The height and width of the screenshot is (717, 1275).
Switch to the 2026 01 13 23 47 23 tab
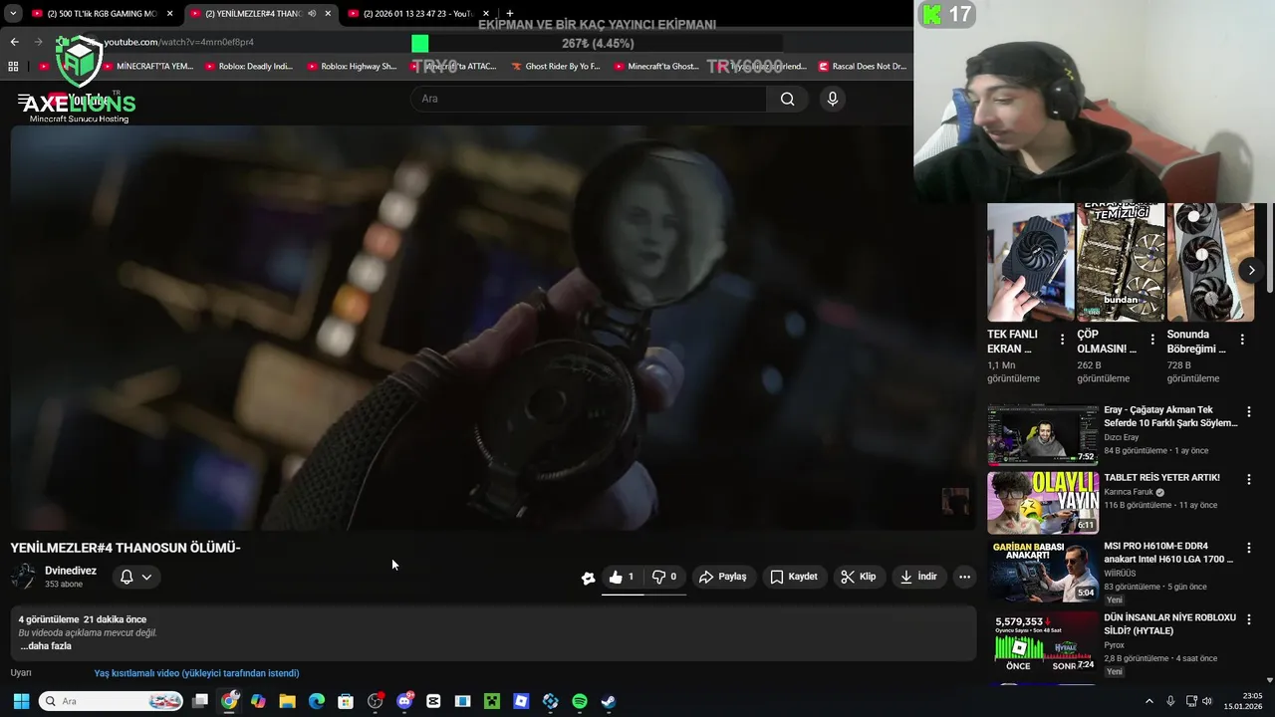coord(416,14)
